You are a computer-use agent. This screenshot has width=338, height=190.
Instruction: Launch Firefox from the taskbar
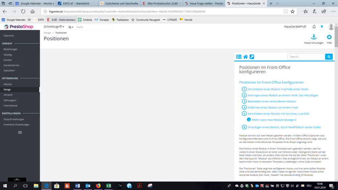98,186
